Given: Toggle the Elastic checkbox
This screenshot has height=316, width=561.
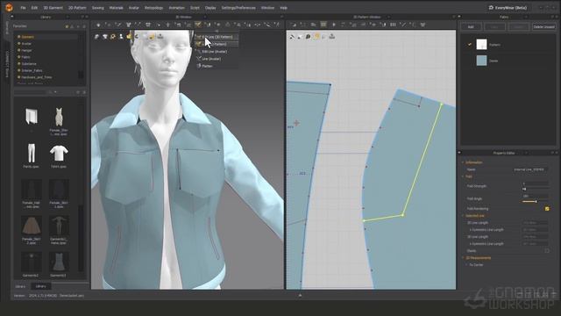Looking at the screenshot, I should tap(547, 250).
